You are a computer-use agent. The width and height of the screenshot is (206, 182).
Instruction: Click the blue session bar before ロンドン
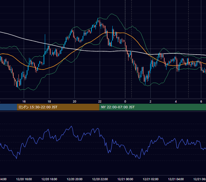pyautogui.click(x=8, y=107)
